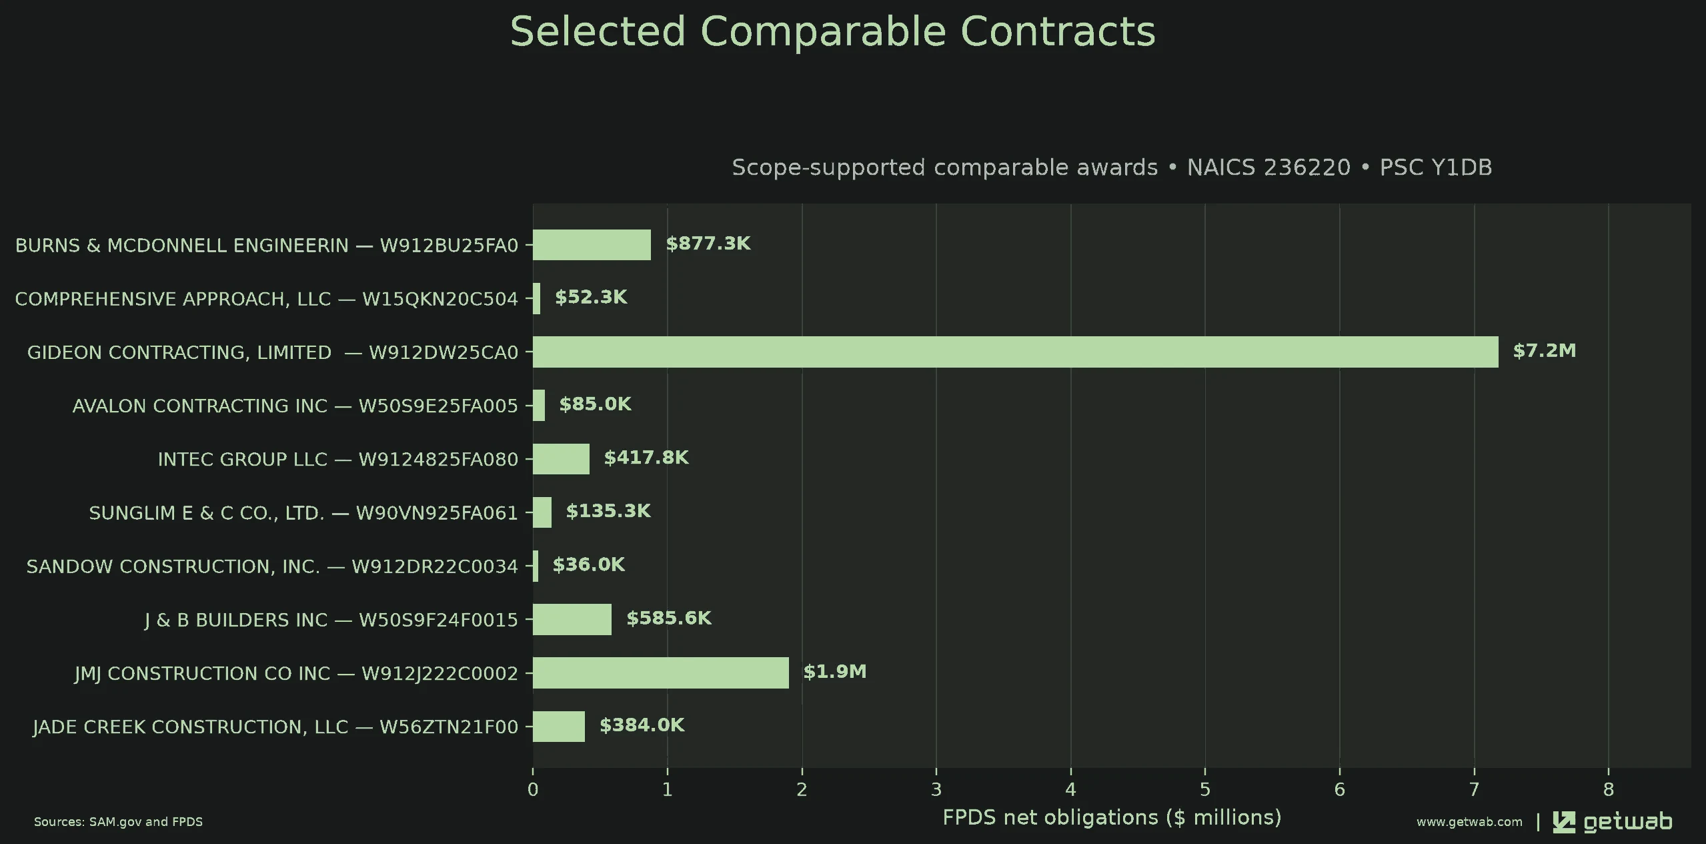
Task: Open the www.getwab.com link
Action: tap(1469, 822)
